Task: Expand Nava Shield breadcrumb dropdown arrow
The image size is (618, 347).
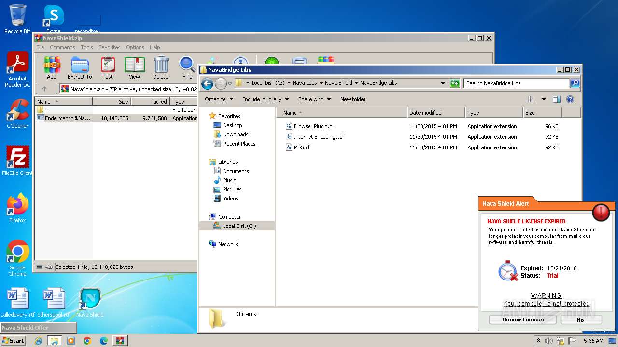Action: 356,83
